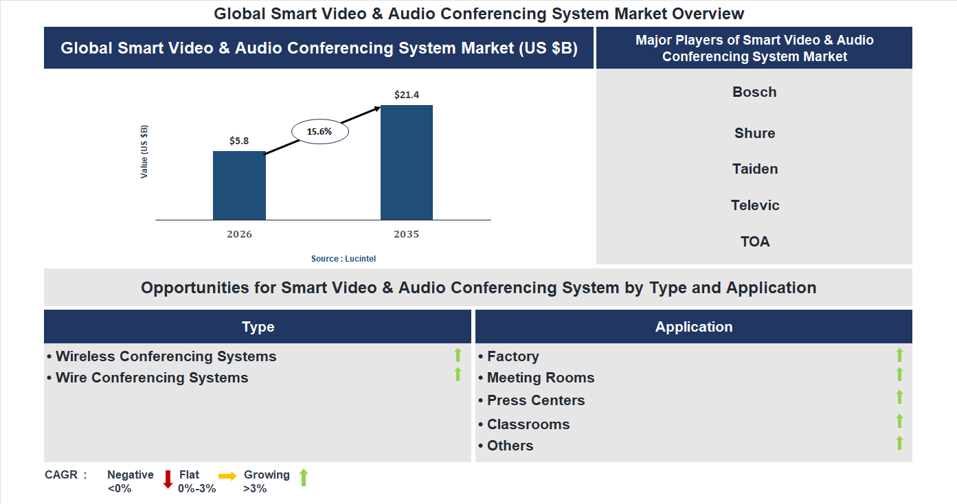
Task: Select the Type column header
Action: tap(258, 326)
